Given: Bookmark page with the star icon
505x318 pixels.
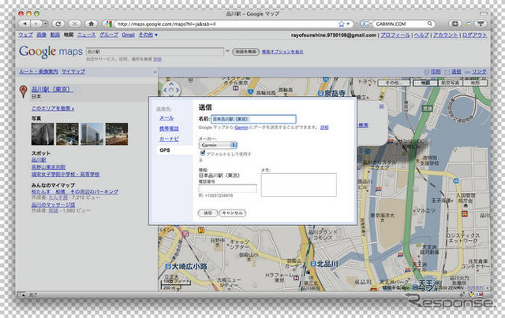Looking at the screenshot, I should [342, 24].
